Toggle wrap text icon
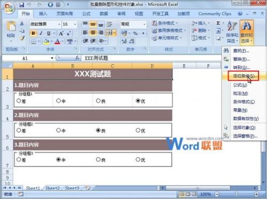Viewport: 267px width, 199px height. (109, 24)
